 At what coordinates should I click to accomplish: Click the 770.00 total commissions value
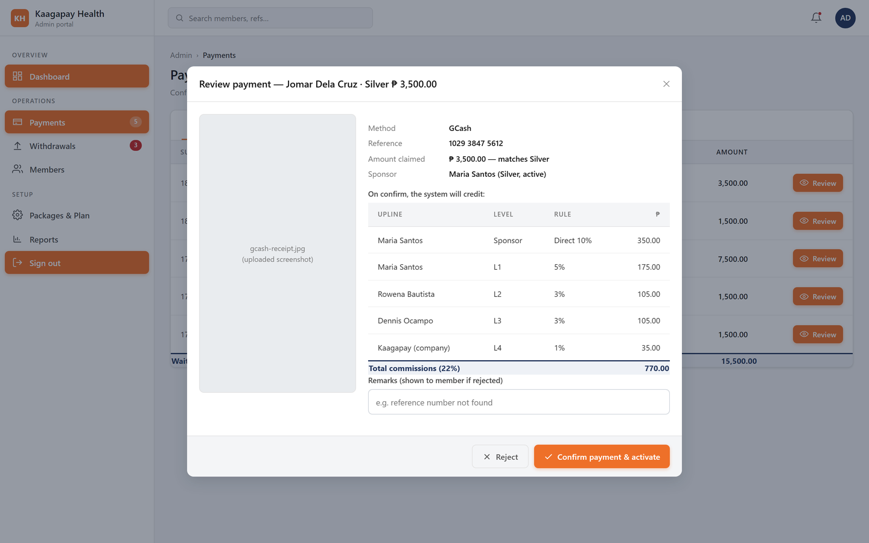657,368
